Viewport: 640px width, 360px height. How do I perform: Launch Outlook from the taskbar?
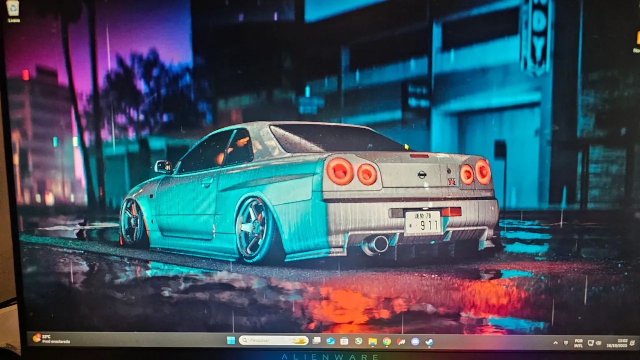click(x=330, y=342)
